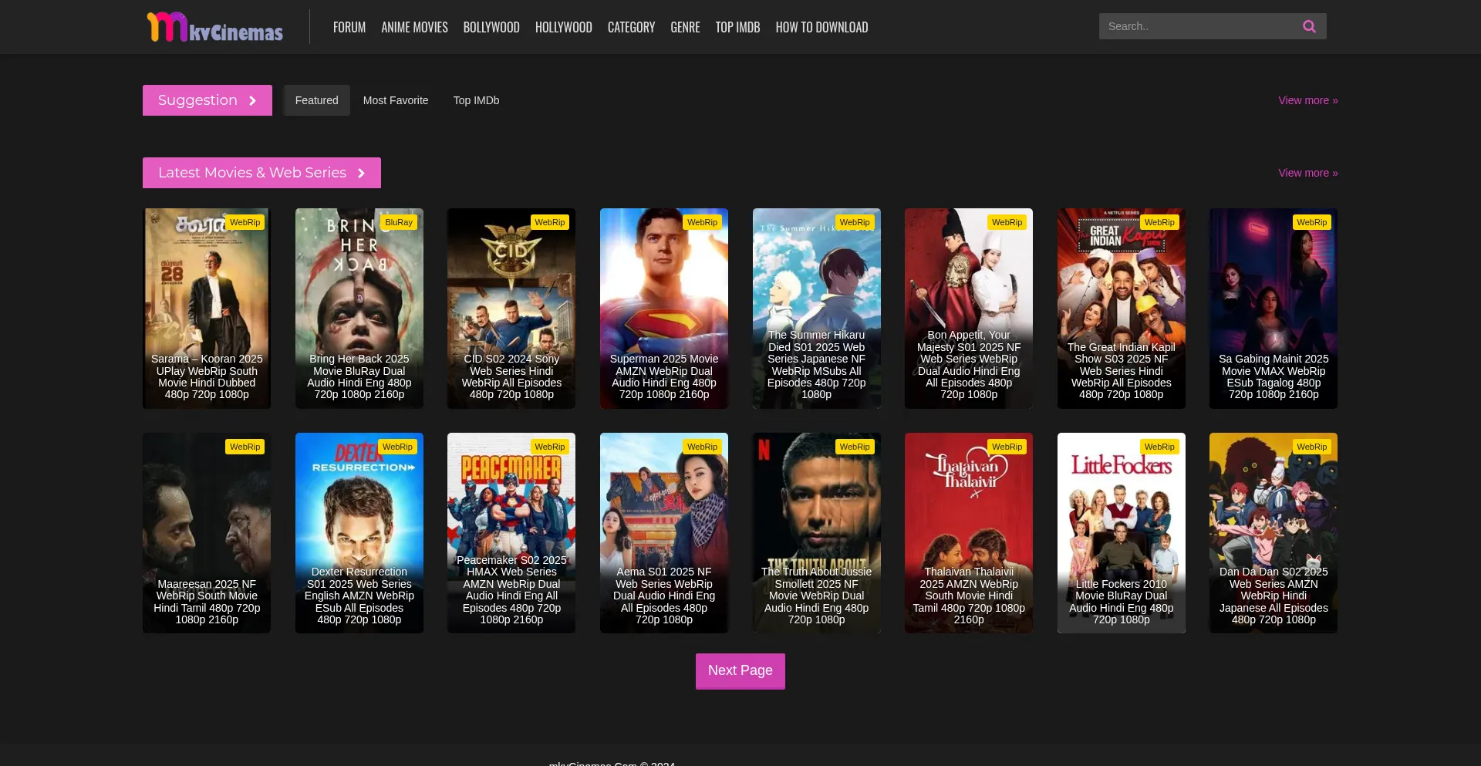
Task: Open Little Fockers 2010 poster
Action: (1122, 533)
